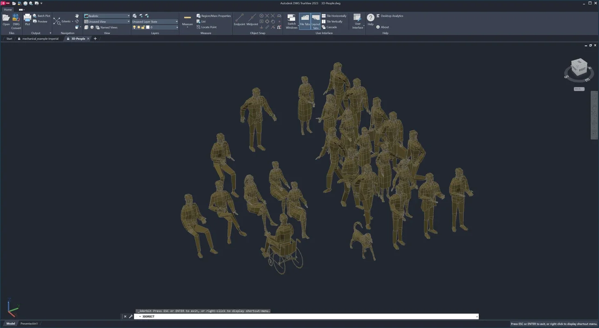Click the RIGHT face of the ViewCube
The width and height of the screenshot is (599, 328).
pyautogui.click(x=582, y=70)
